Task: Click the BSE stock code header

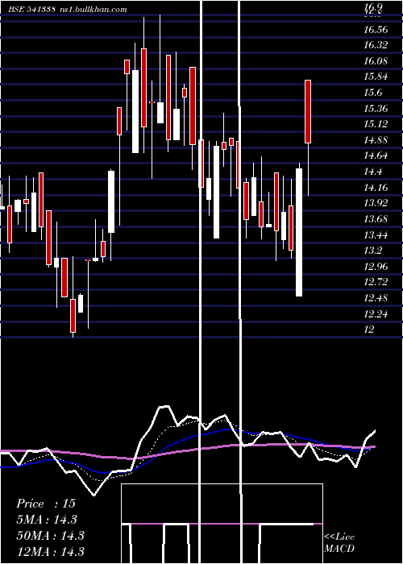Action: pos(32,10)
